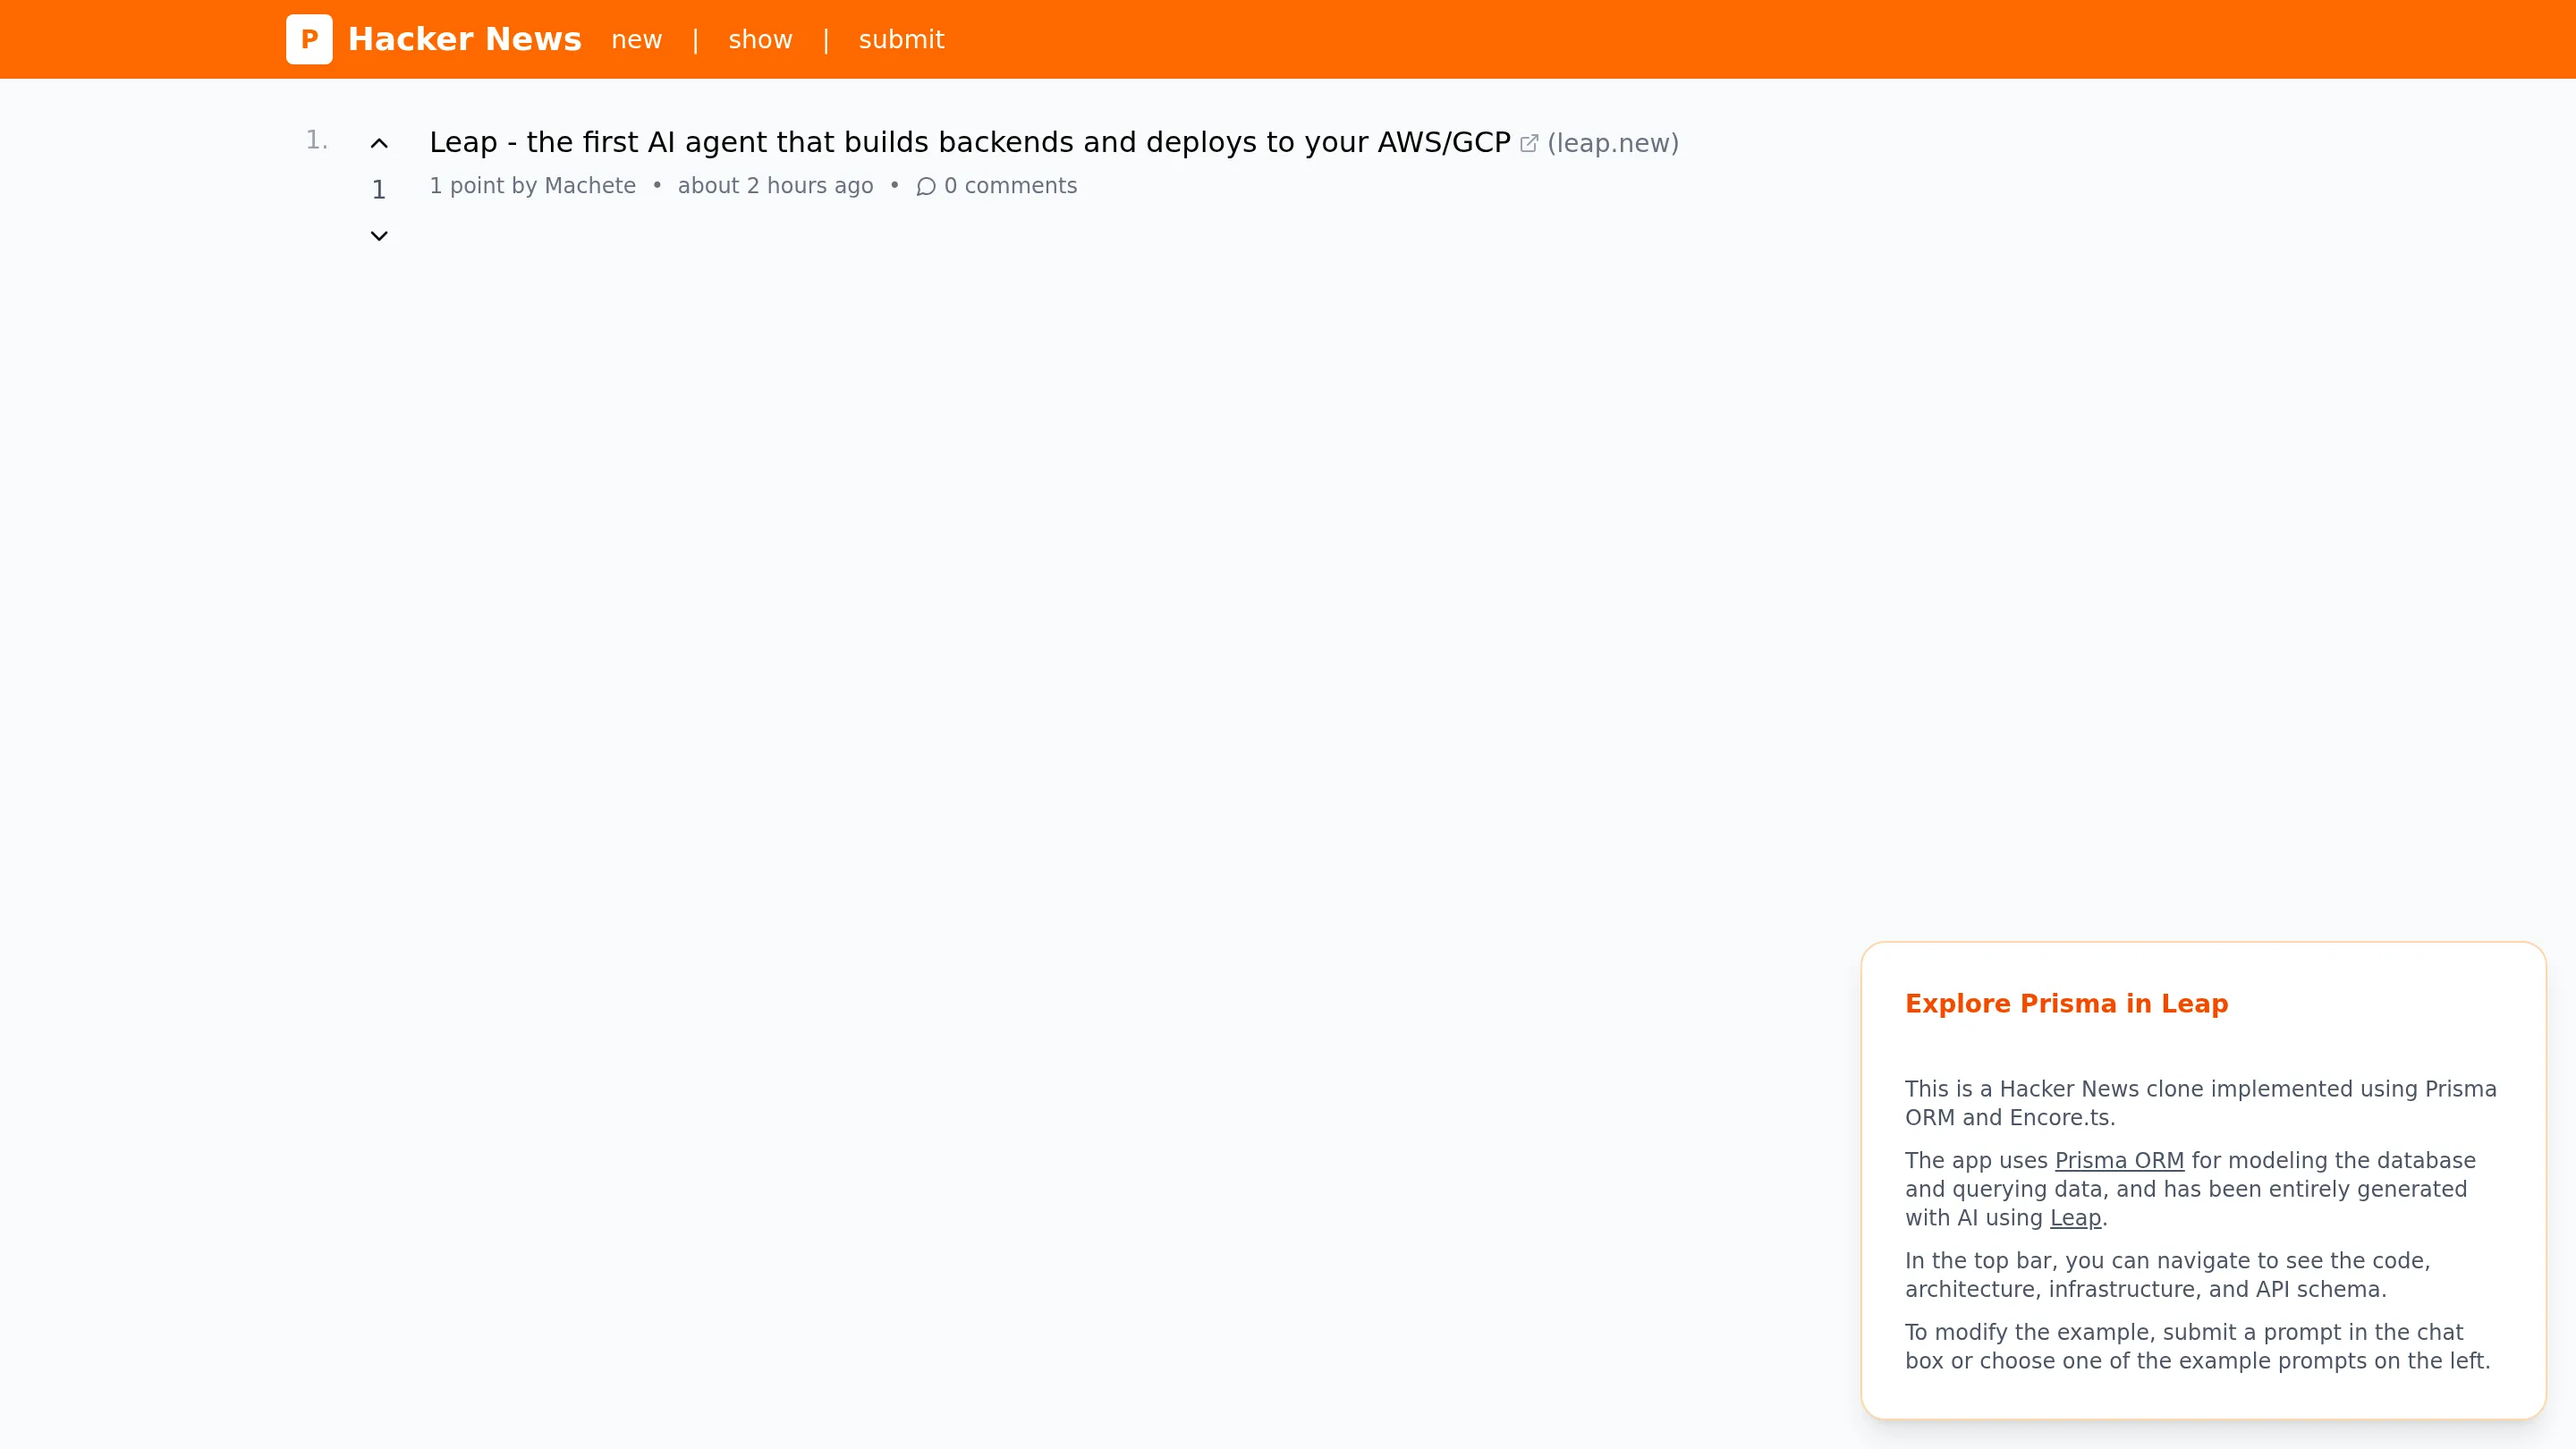This screenshot has width=2576, height=1449.
Task: Open the Leap link in the info panel
Action: click(2075, 1218)
